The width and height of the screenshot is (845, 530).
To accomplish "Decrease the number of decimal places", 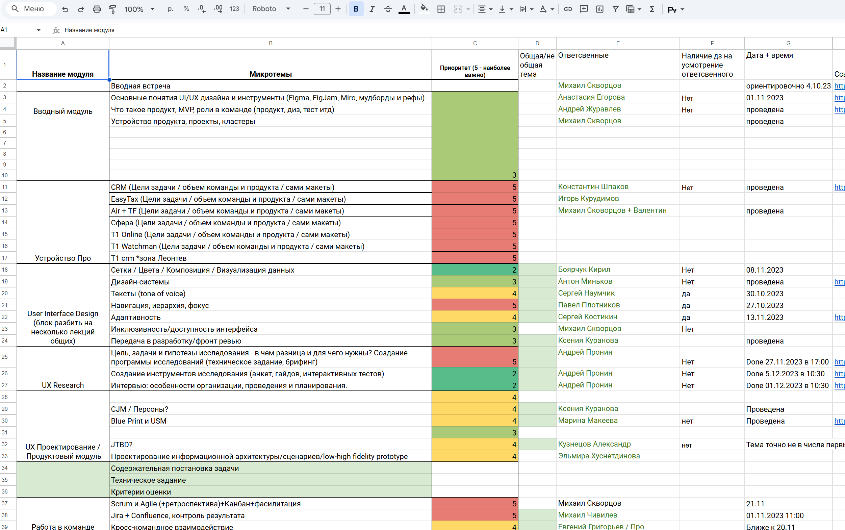I will 202,9.
